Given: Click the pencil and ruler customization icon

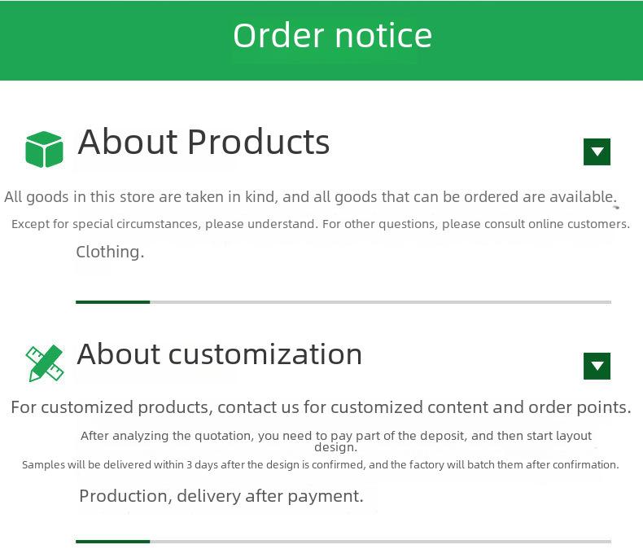Looking at the screenshot, I should pyautogui.click(x=45, y=363).
